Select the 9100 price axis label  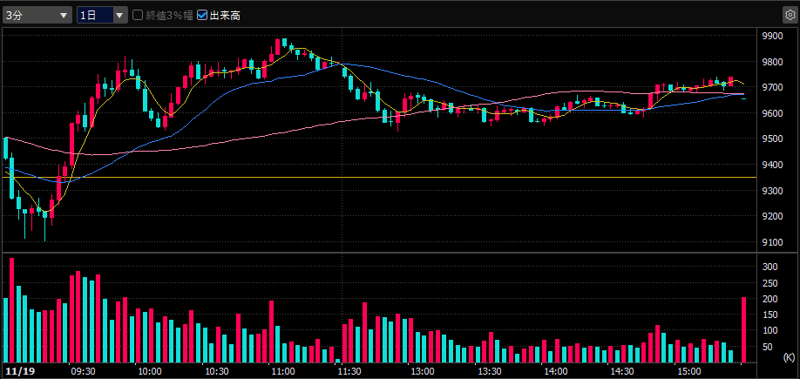pos(773,241)
